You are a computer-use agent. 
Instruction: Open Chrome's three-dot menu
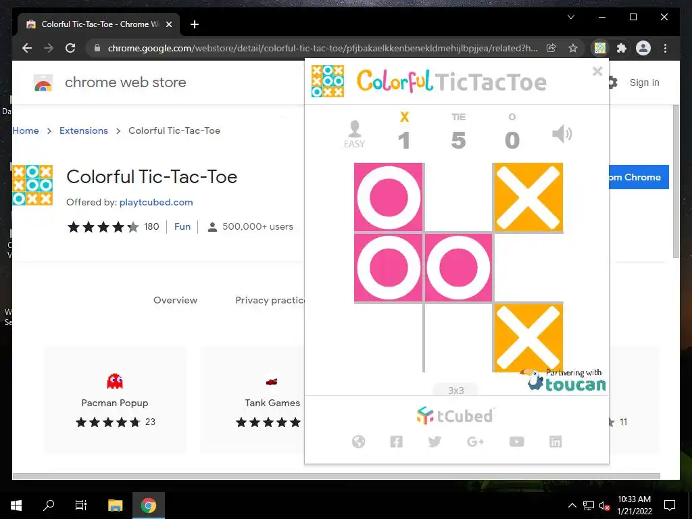coord(665,48)
